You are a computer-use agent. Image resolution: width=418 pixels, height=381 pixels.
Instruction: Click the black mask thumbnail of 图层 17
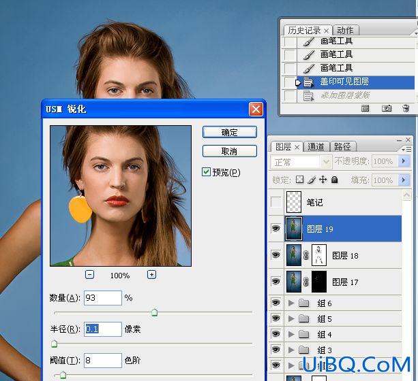click(319, 282)
